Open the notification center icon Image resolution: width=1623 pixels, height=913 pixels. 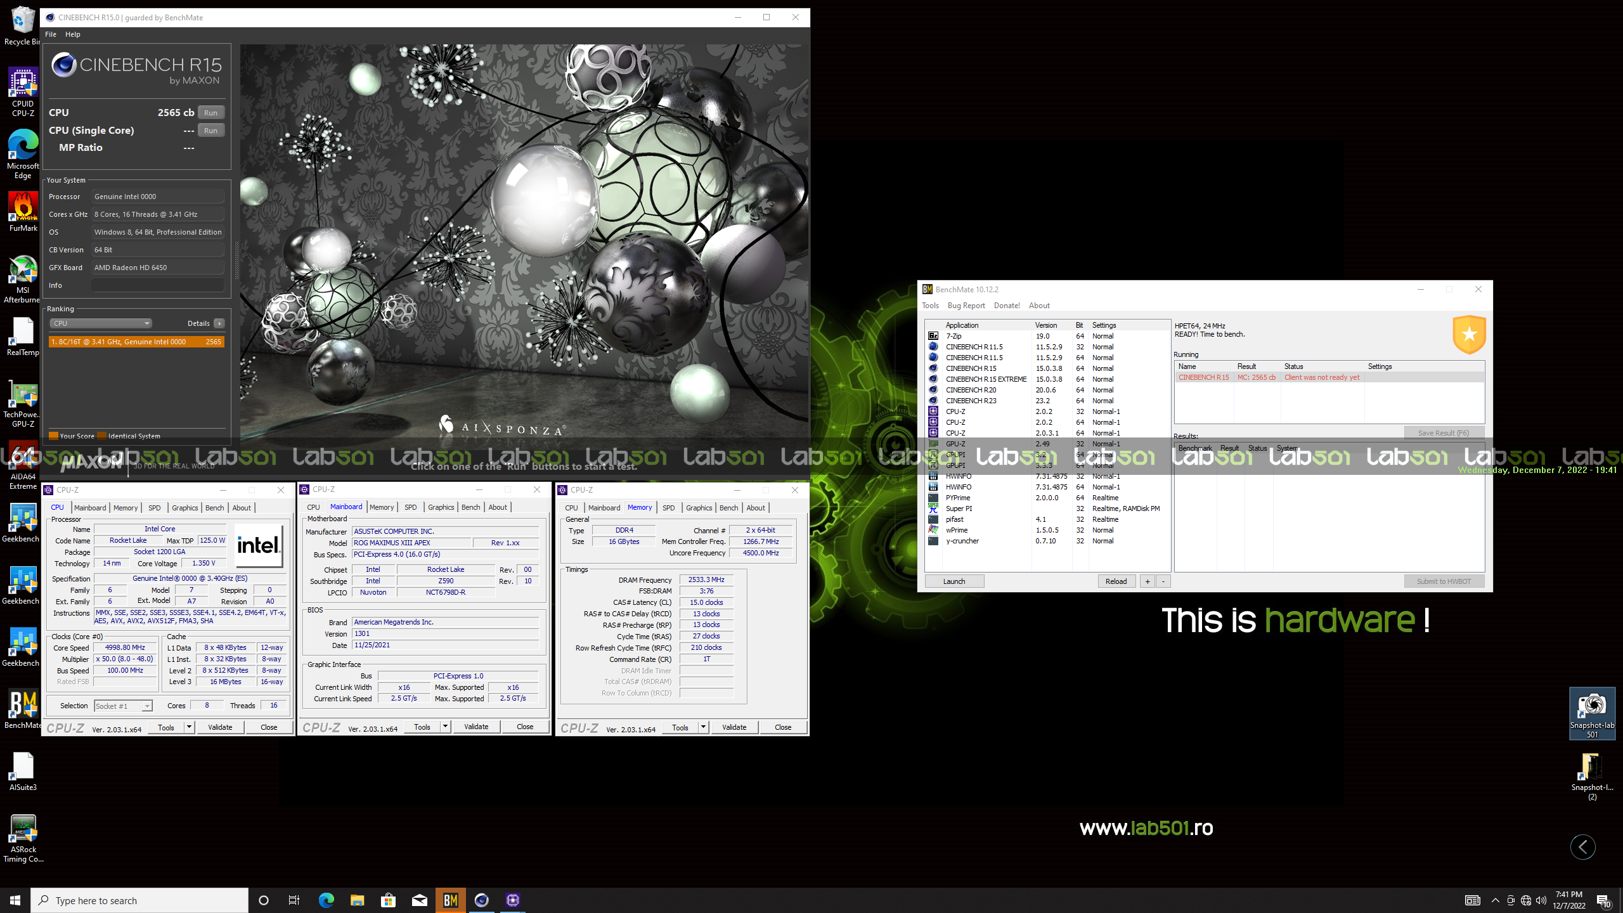tap(1604, 900)
